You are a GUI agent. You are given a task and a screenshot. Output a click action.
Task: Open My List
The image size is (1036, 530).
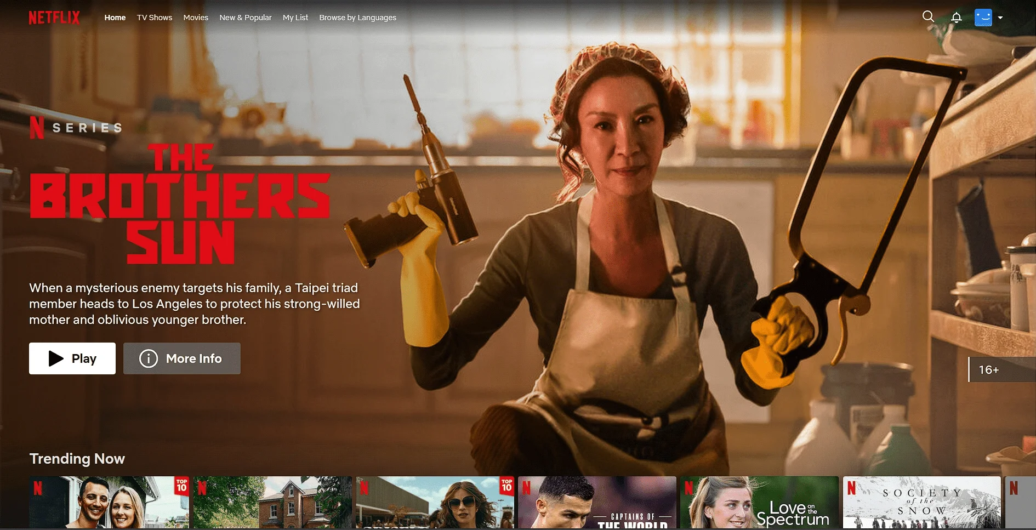click(295, 18)
